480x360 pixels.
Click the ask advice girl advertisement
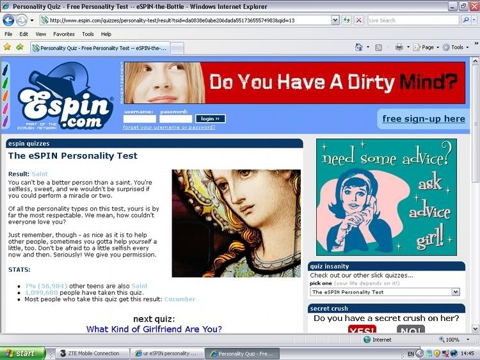point(387,198)
